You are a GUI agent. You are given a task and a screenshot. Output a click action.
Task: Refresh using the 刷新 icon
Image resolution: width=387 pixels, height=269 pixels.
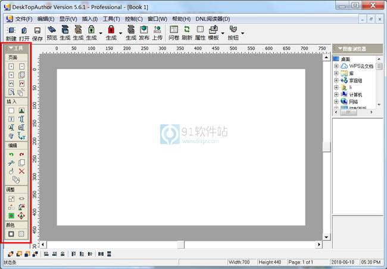tap(187, 29)
